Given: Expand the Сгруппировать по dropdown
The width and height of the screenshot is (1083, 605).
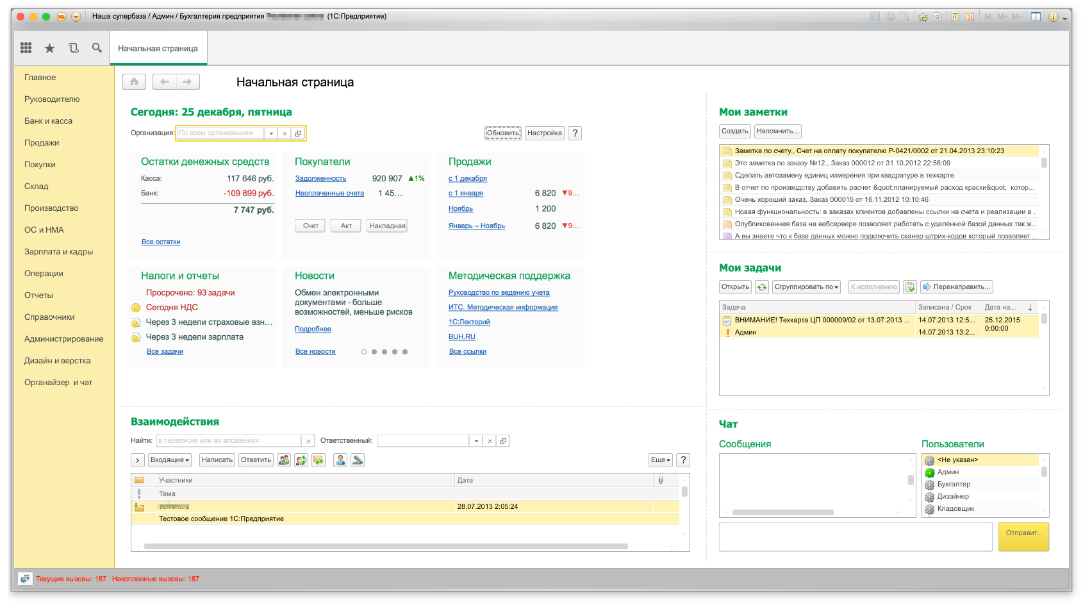Looking at the screenshot, I should click(806, 287).
